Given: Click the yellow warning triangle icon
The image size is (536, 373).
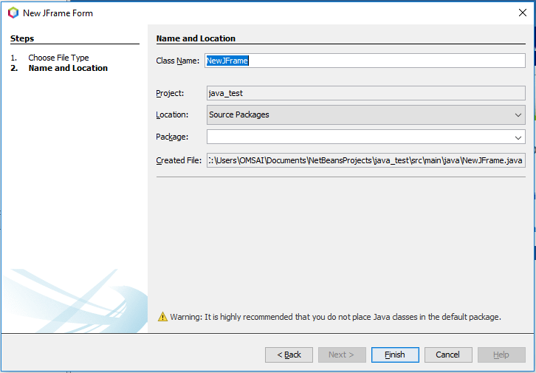Looking at the screenshot, I should tap(162, 317).
